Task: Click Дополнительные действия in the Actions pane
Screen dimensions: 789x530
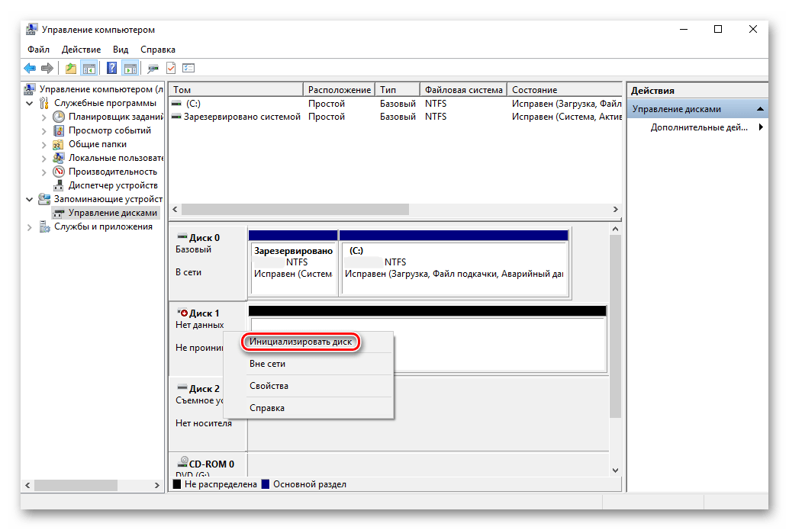Action: click(x=699, y=127)
